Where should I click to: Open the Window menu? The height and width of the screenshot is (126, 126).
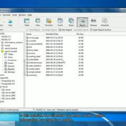pos(22,15)
